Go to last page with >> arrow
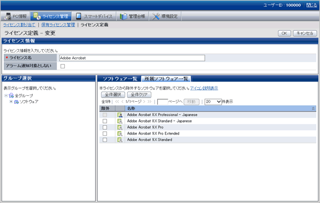This screenshot has width=320, height=203. tap(150, 102)
